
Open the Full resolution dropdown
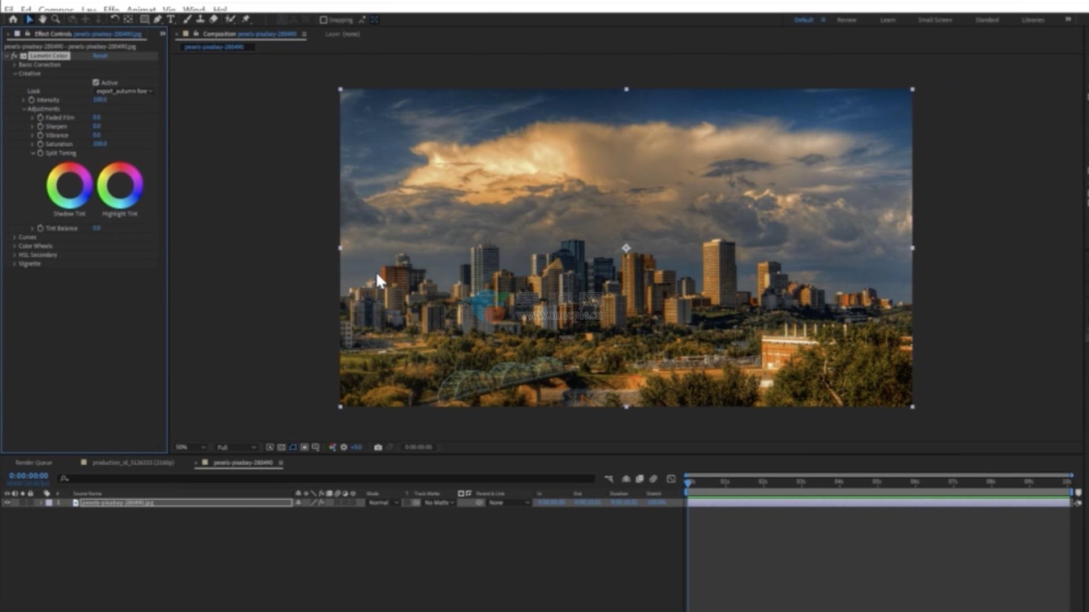tap(237, 447)
